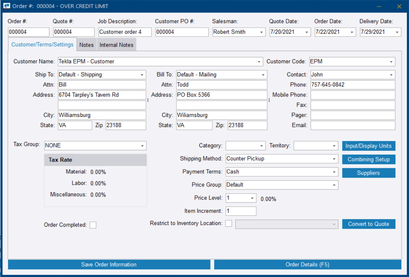Click the Suppliers button
409x277 pixels.
368,173
